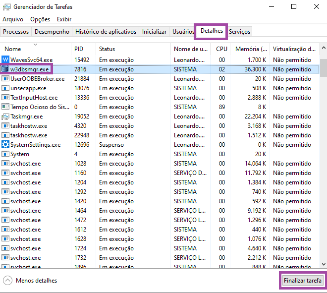Click the CPU value 89
Screen dimensions: 327x293
pyautogui.click(x=222, y=107)
